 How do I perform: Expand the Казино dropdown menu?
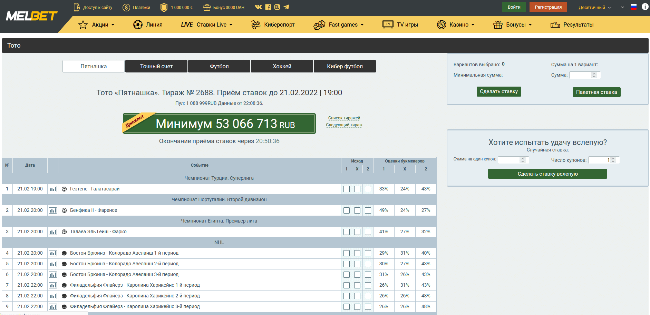coord(456,25)
